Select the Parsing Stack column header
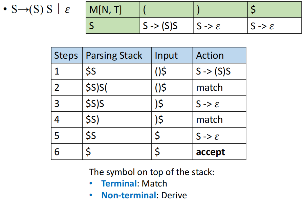 click(114, 56)
